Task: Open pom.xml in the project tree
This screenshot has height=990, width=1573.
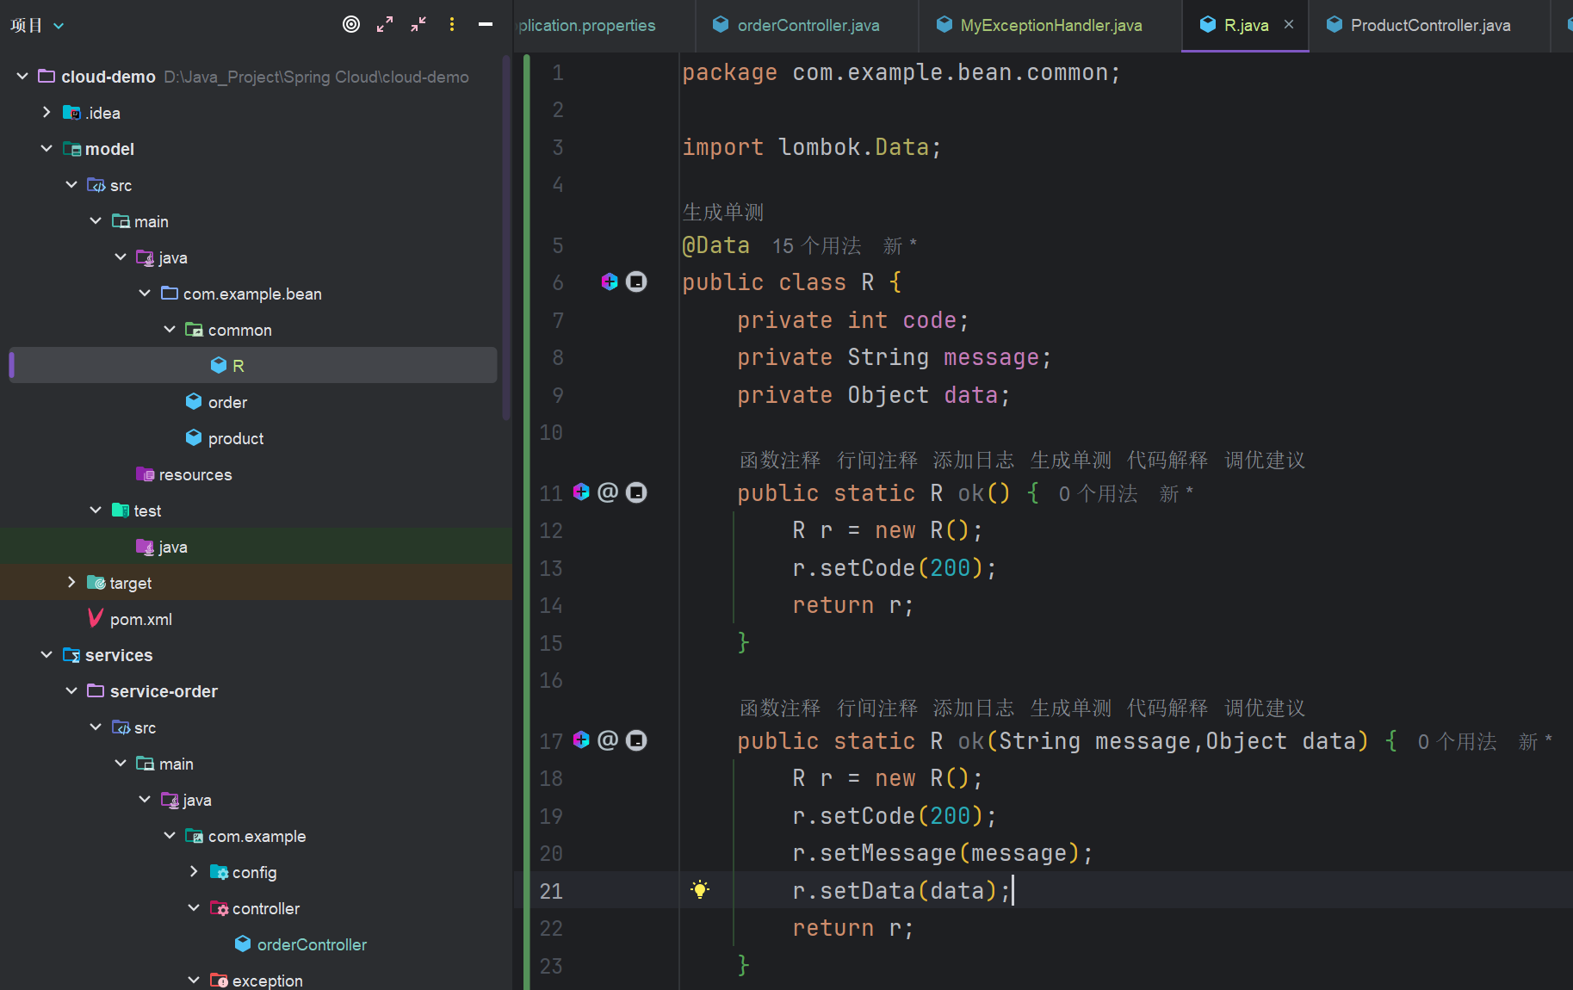Action: click(x=140, y=619)
